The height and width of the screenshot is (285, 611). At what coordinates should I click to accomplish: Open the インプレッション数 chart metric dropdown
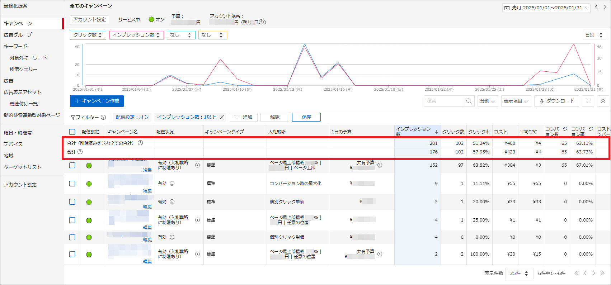136,35
